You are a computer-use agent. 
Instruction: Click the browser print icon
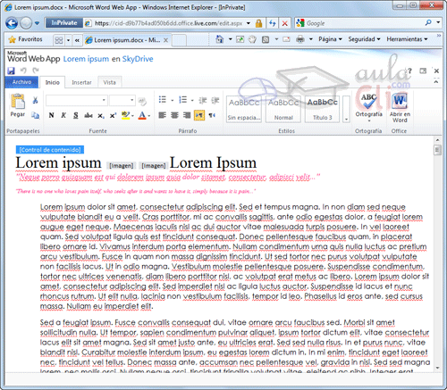300,39
